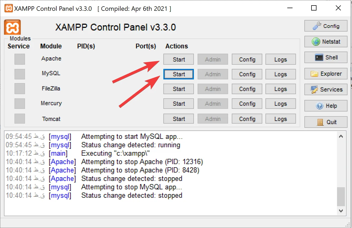Click the "XAMPP Control Panel v3.3.0" heading
The width and height of the screenshot is (352, 228).
[x=115, y=27]
